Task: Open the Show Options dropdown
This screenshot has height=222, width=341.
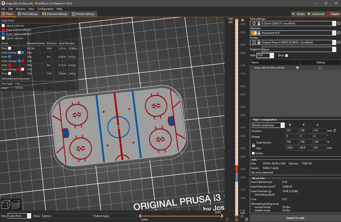Action: pos(66,216)
